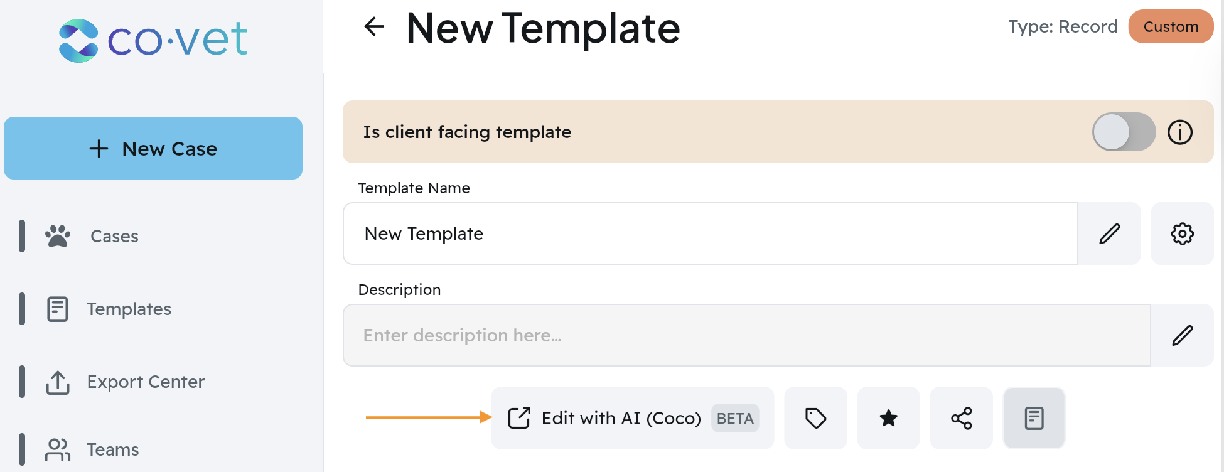Click the Custom type badge

click(x=1171, y=26)
